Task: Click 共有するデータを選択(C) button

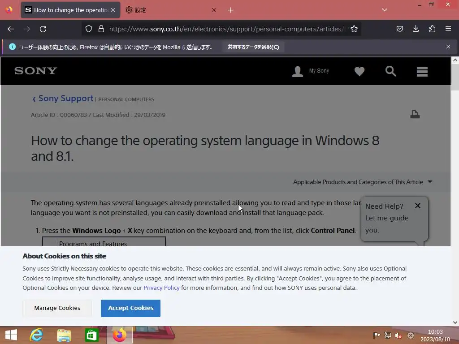Action: coord(253,47)
